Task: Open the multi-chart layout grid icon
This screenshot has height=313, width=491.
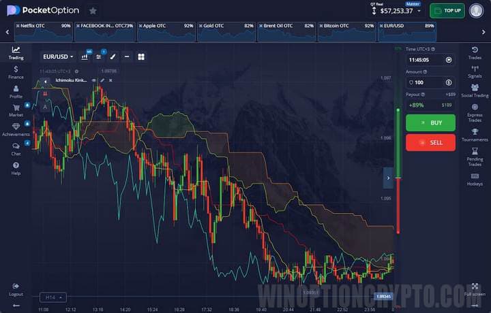Action: click(x=141, y=57)
